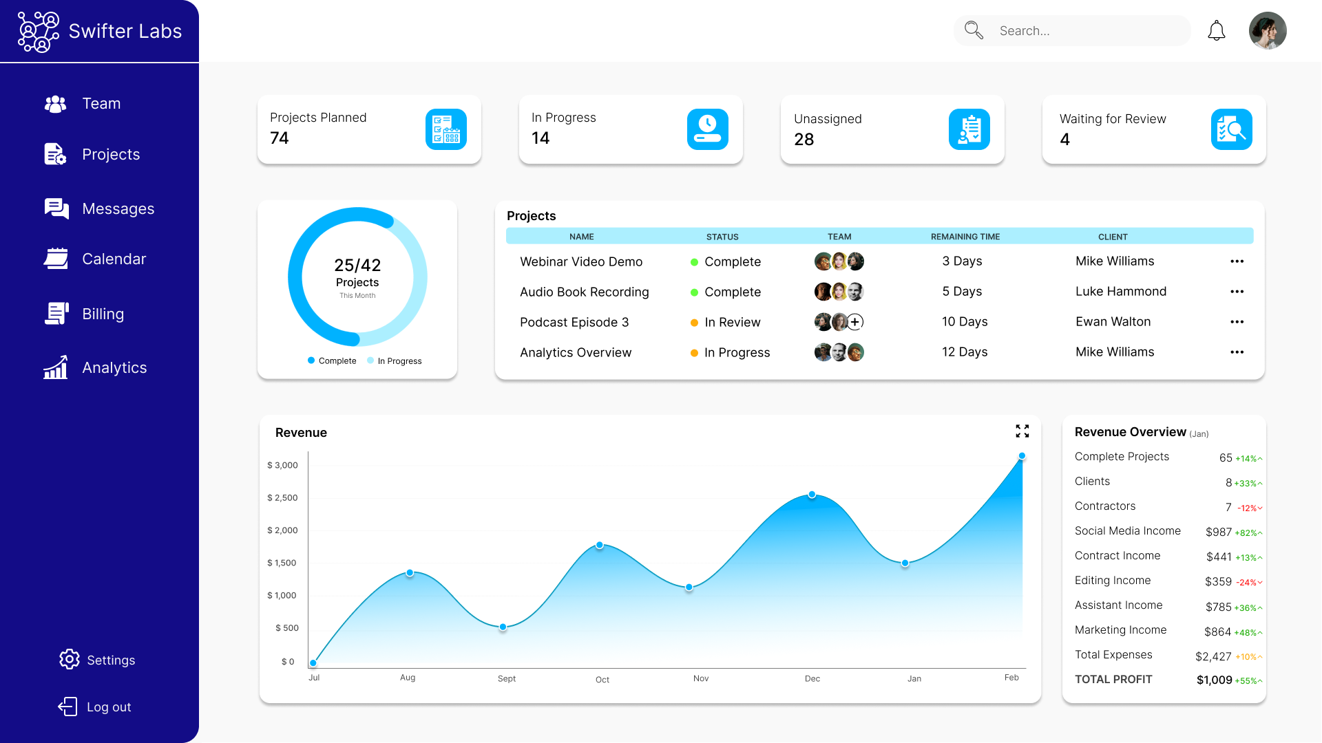
Task: Open Settings with the gear icon
Action: [69, 659]
